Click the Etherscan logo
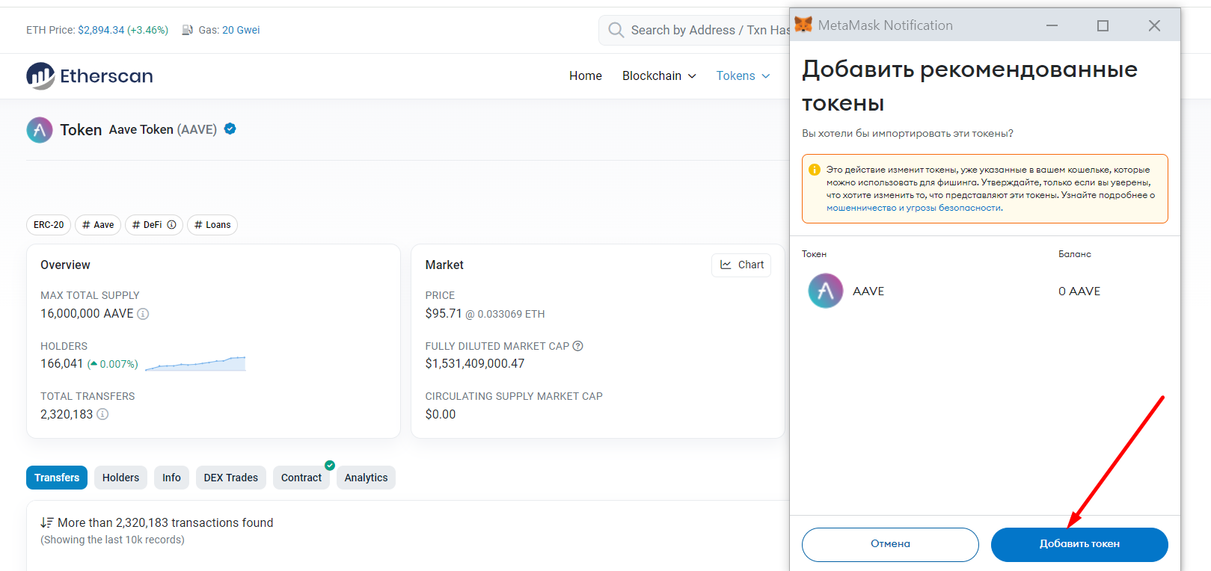The image size is (1211, 571). click(x=90, y=76)
